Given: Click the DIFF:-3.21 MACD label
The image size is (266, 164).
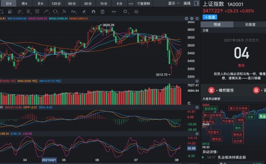Looking at the screenshot, I should (x=30, y=108).
